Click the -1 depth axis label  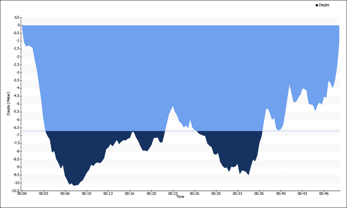(18, 41)
